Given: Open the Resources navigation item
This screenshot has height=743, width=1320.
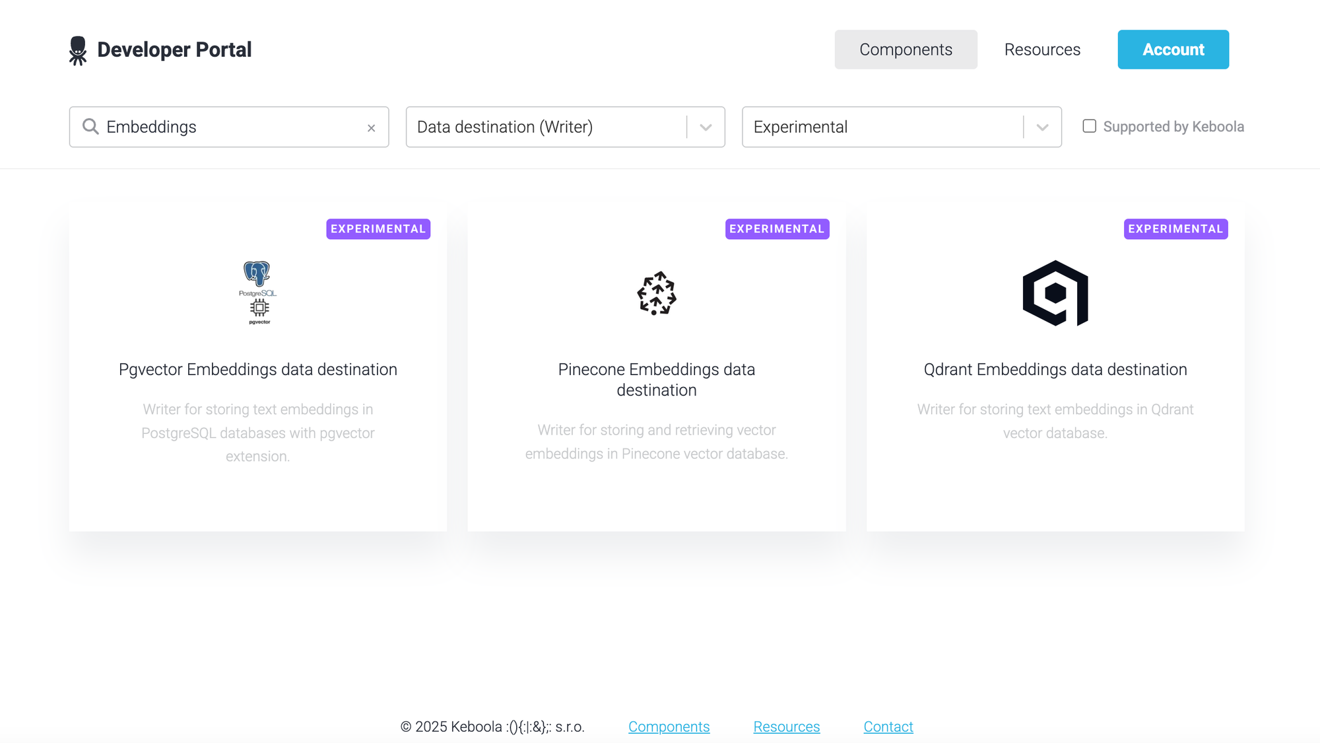Looking at the screenshot, I should click(1042, 49).
